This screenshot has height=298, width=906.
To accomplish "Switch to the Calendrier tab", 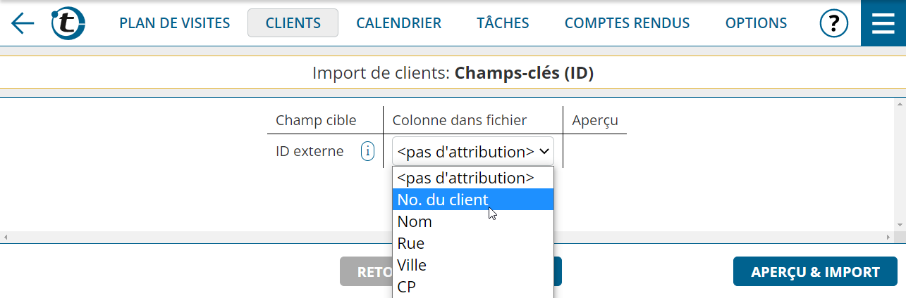I will click(x=399, y=23).
